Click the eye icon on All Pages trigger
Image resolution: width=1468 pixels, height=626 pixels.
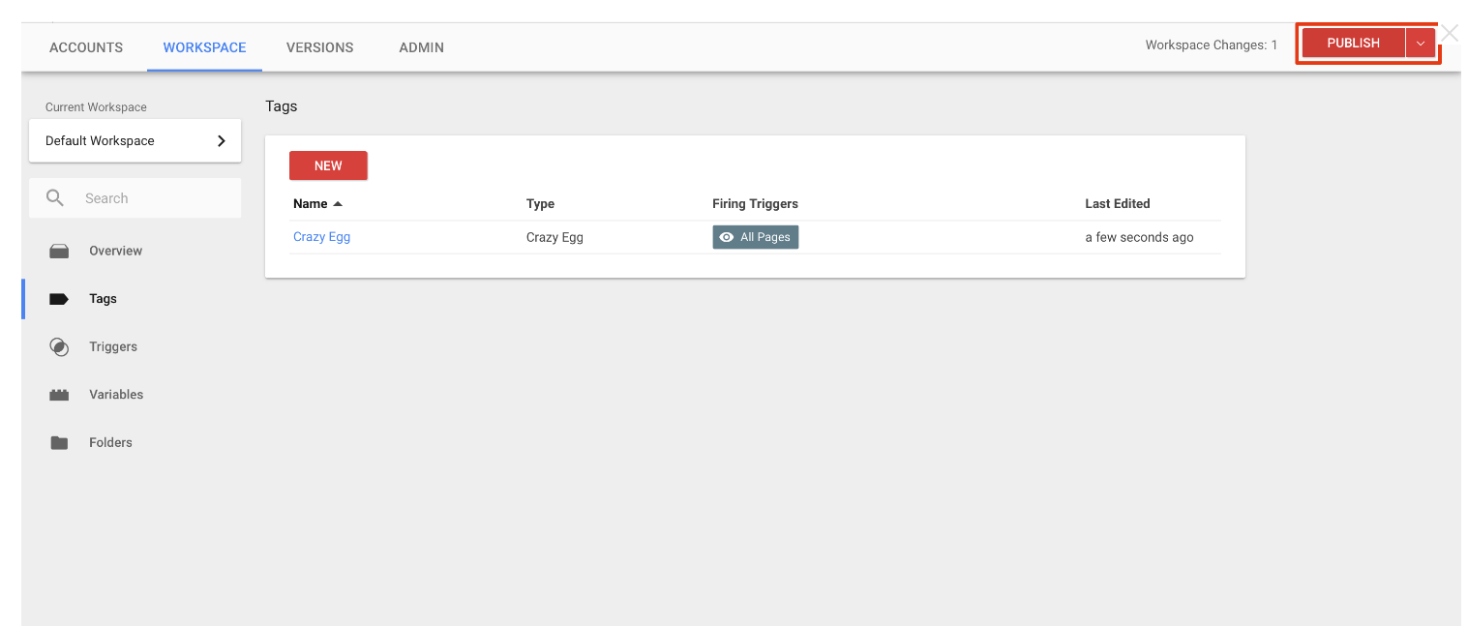[x=727, y=237]
